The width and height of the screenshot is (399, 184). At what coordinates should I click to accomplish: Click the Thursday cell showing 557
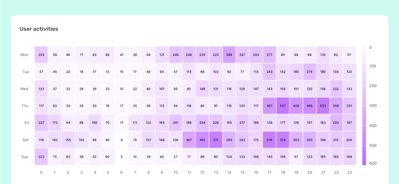(x=283, y=106)
